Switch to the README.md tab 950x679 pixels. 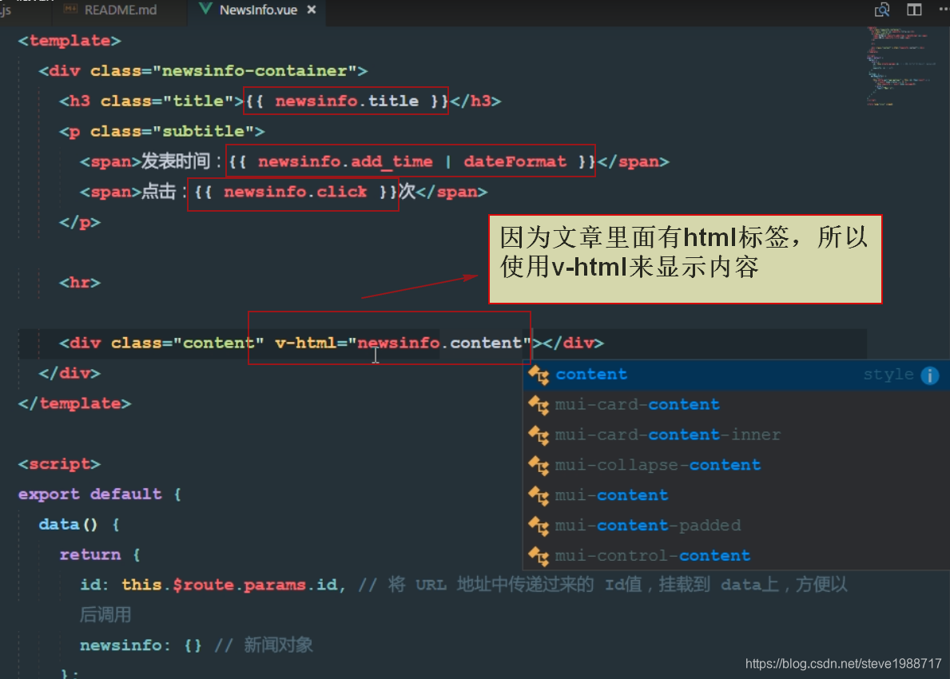tap(119, 10)
